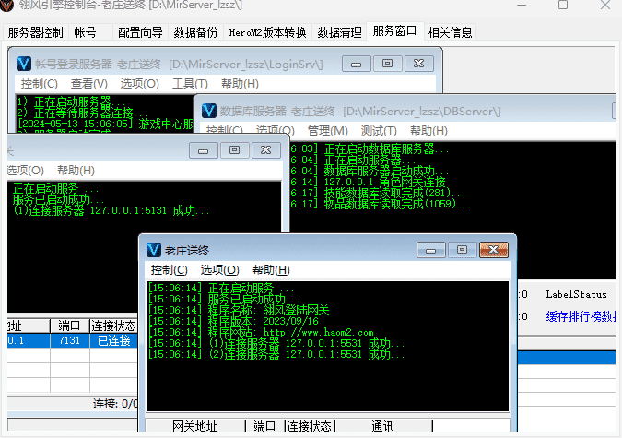The width and height of the screenshot is (622, 438).
Task: Minimize the partially hidden gateway window
Action: (203, 150)
